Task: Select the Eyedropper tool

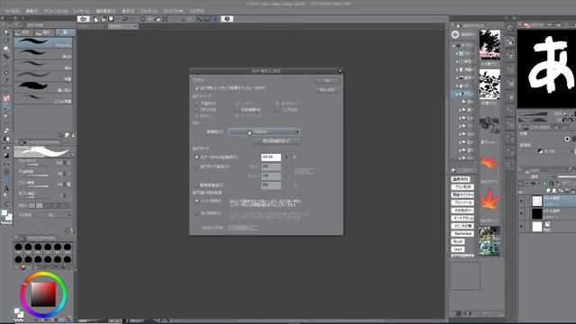Action: pyautogui.click(x=6, y=81)
